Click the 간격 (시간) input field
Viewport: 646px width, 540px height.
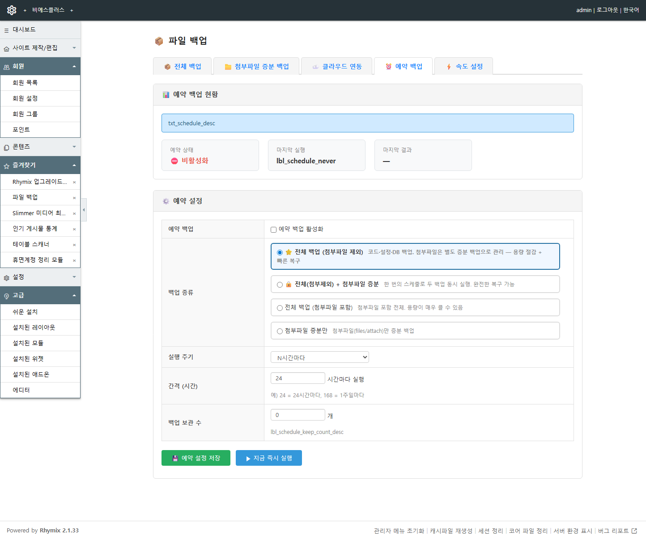[x=298, y=378]
